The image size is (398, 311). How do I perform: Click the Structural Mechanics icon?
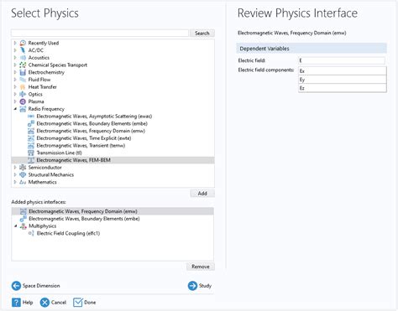[23, 174]
